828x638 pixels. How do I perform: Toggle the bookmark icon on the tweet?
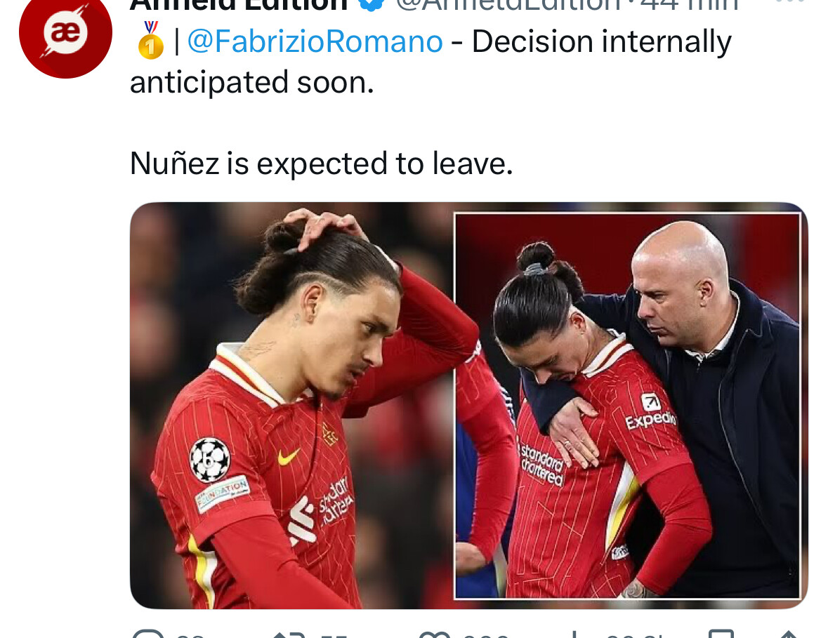(721, 634)
